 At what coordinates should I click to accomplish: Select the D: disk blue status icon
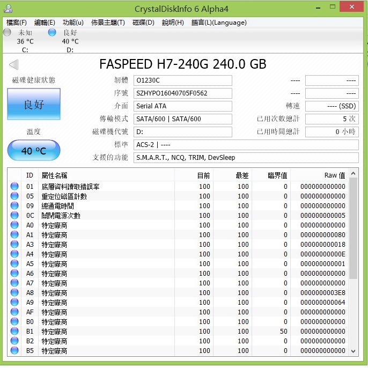52,32
